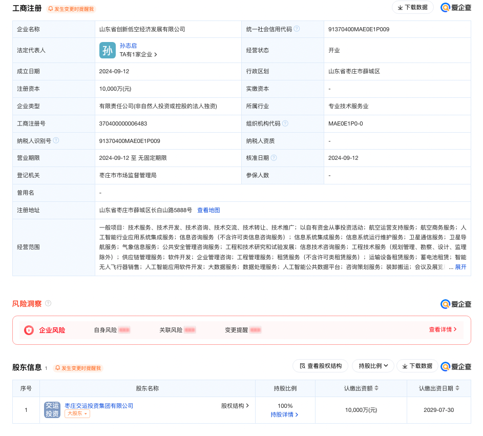This screenshot has height=436, width=483.
Task: Expand the full 经营范围 text with 展开
Action: (x=460, y=267)
